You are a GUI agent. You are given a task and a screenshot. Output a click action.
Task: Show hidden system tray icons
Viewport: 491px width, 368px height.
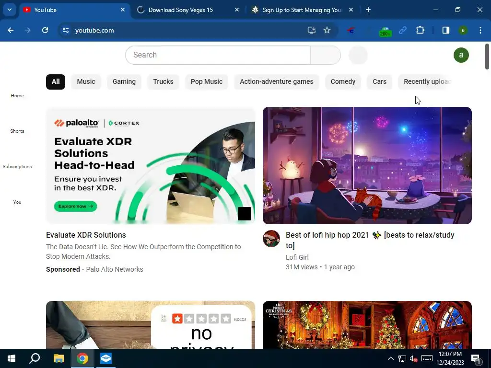pos(390,358)
